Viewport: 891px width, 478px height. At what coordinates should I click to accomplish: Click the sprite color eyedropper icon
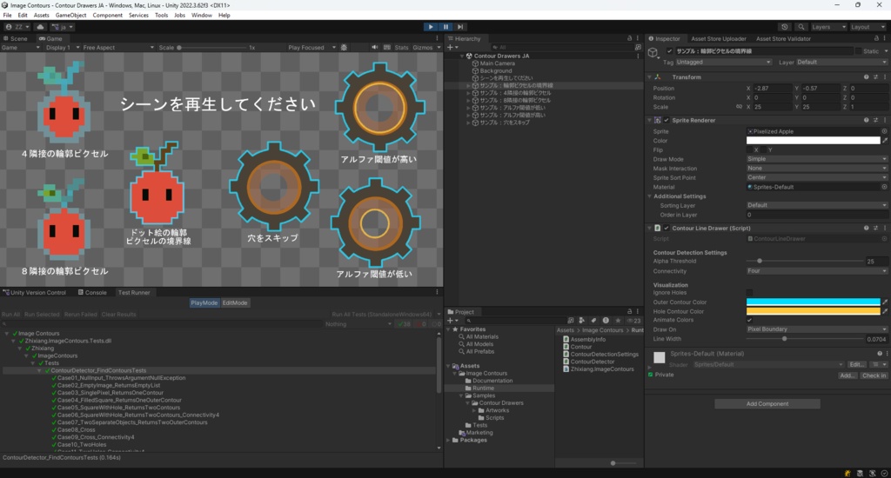point(885,140)
